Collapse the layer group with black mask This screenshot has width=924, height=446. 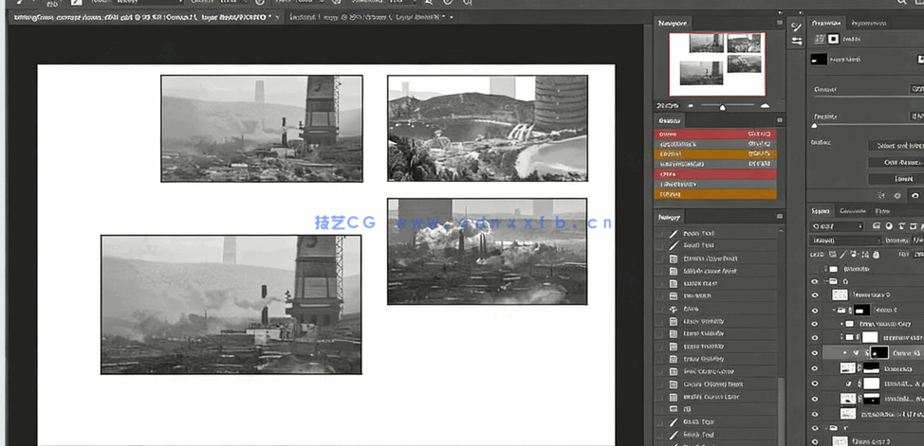point(835,310)
